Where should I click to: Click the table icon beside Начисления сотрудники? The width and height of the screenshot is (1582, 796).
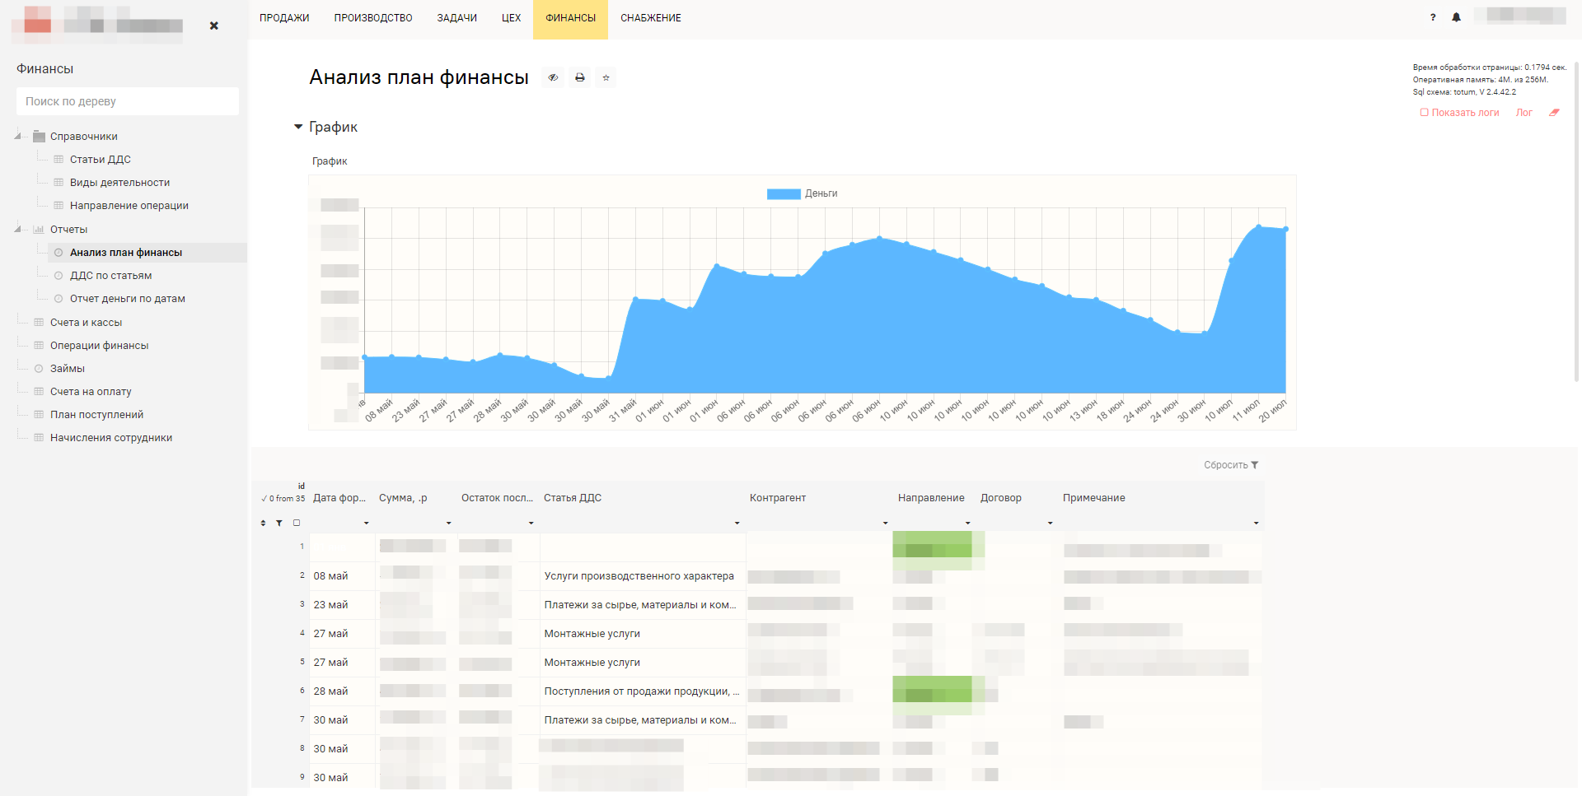[39, 438]
